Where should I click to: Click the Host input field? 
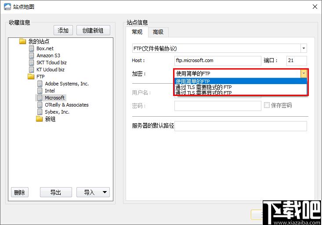(217, 61)
